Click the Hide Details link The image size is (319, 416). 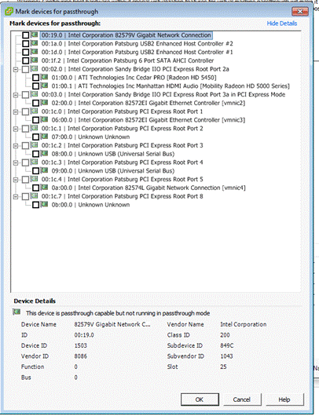[282, 24]
